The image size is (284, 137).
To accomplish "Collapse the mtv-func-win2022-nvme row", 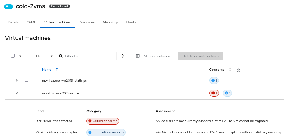I will [17, 93].
